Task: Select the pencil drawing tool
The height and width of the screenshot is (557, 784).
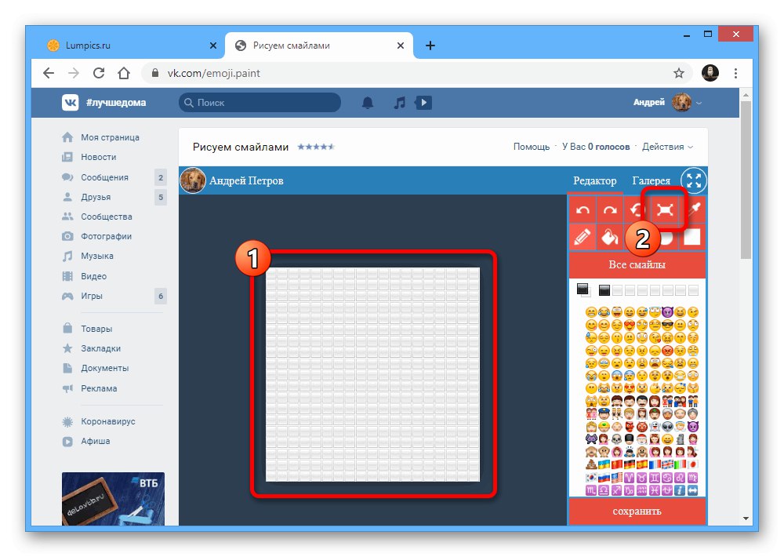Action: coord(583,237)
